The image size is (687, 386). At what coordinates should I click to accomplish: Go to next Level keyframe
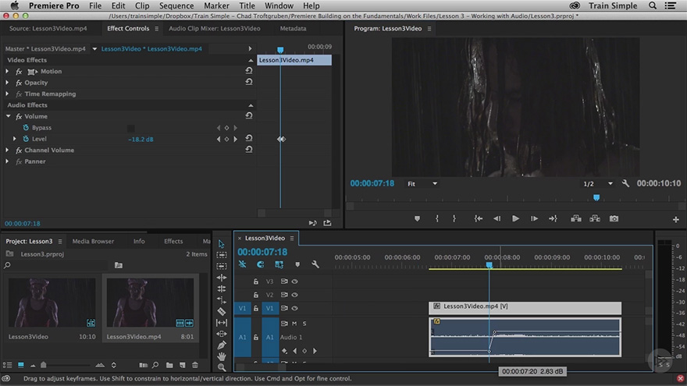pos(235,139)
